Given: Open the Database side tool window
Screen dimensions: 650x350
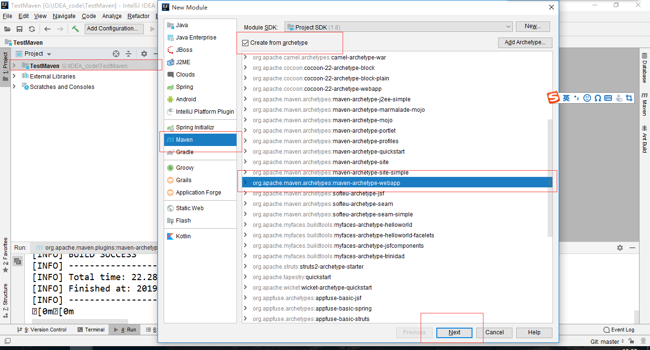Looking at the screenshot, I should pyautogui.click(x=644, y=68).
